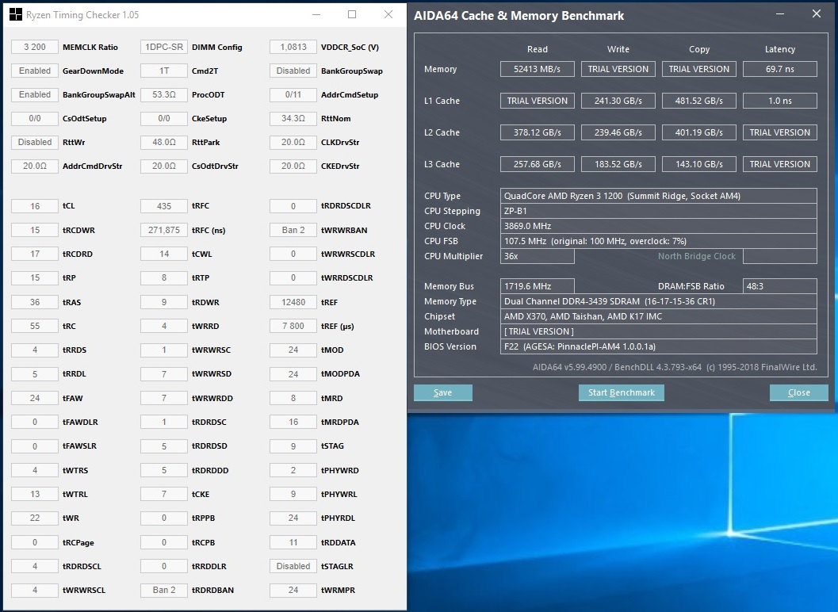Click the MEMCLK Ratio value field 3 200
The image size is (838, 612).
pos(35,47)
